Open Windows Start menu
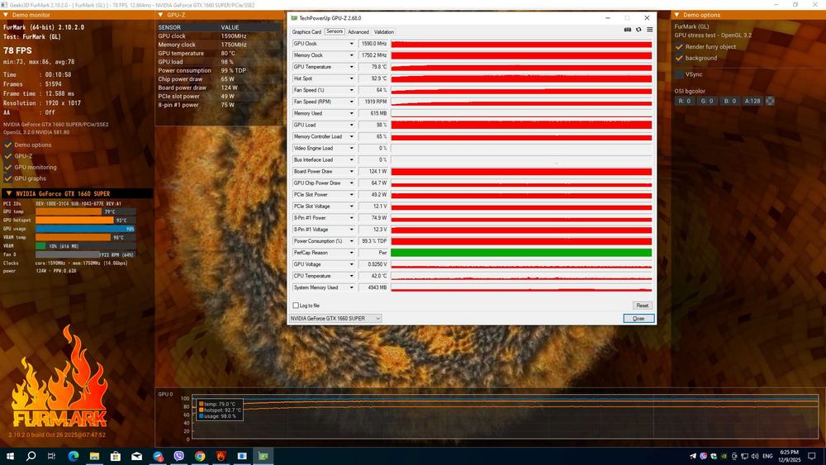This screenshot has width=826, height=465. [x=10, y=456]
